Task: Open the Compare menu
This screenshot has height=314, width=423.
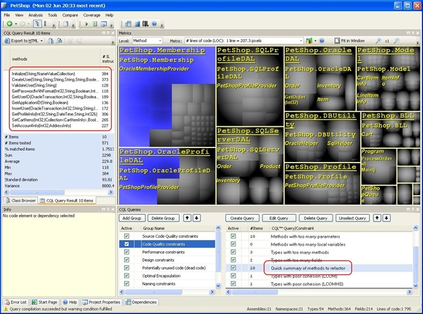Action: pyautogui.click(x=70, y=15)
